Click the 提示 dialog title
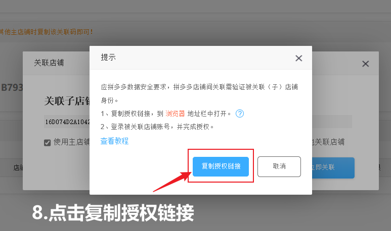 [x=108, y=57]
